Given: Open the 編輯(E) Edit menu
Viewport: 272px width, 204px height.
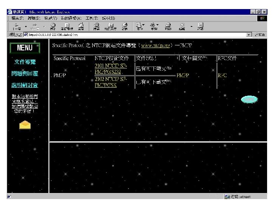Looking at the screenshot, I should [x=34, y=18].
